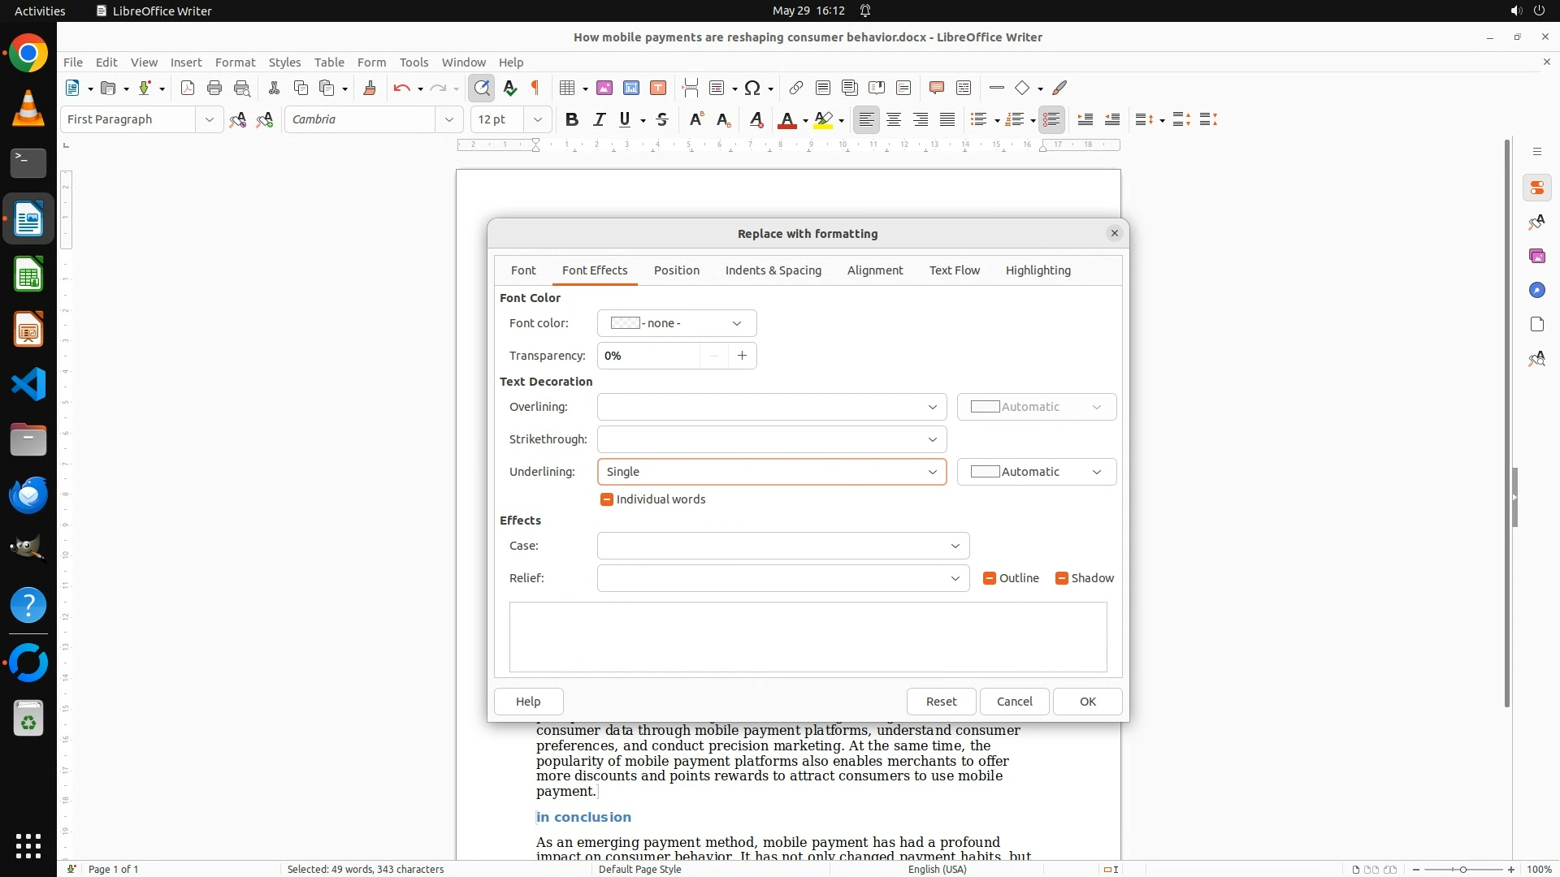1560x877 pixels.
Task: Expand the Case effects dropdown
Action: (955, 546)
